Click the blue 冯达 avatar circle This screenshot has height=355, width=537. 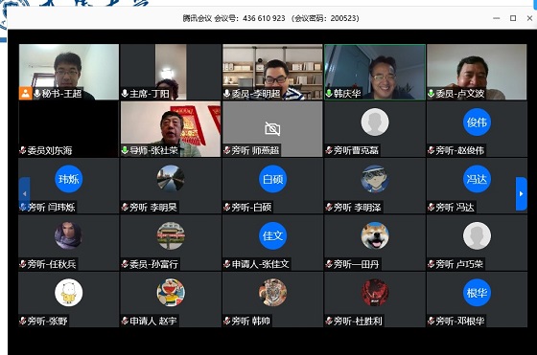477,179
